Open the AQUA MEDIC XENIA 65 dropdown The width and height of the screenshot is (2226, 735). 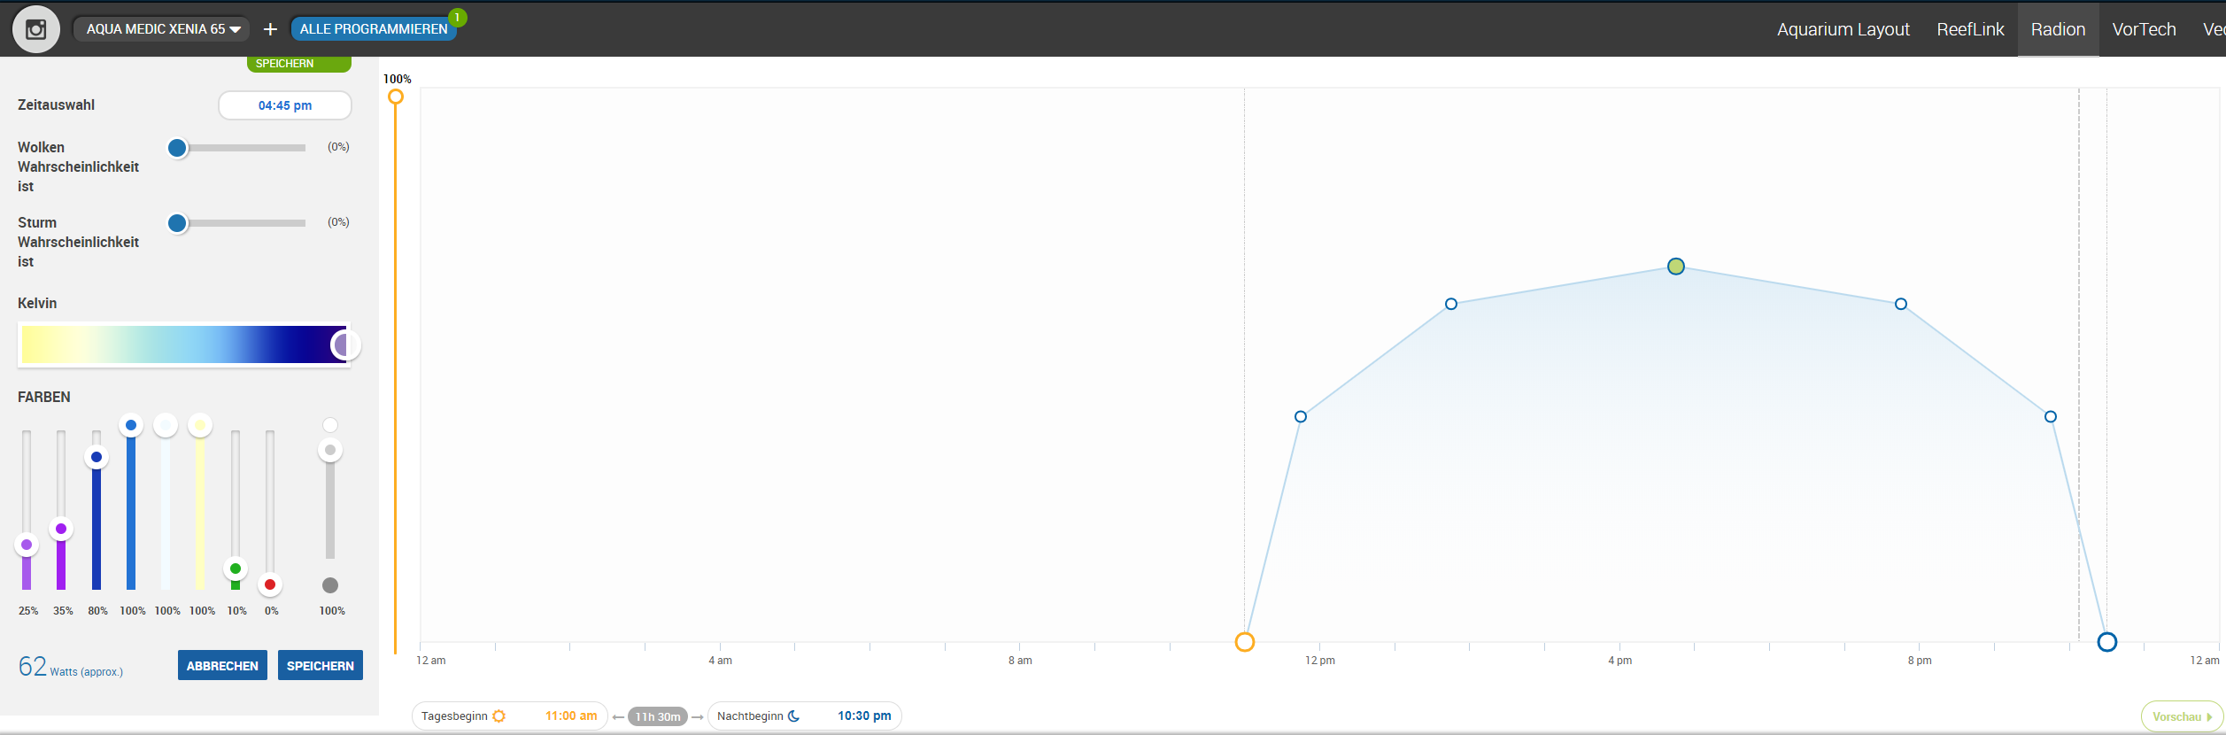[162, 29]
